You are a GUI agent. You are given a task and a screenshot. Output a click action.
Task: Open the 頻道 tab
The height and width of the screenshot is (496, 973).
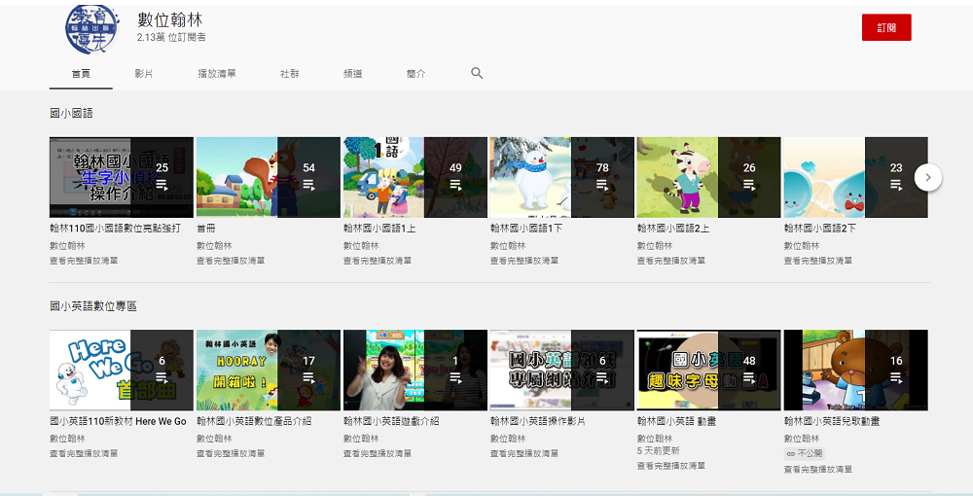353,74
